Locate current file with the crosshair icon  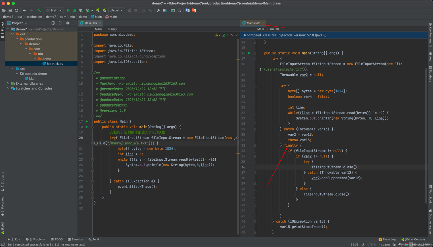(53, 23)
